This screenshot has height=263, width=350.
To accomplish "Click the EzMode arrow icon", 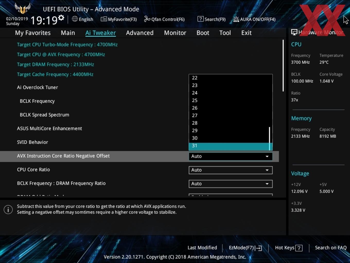I will tap(259, 248).
